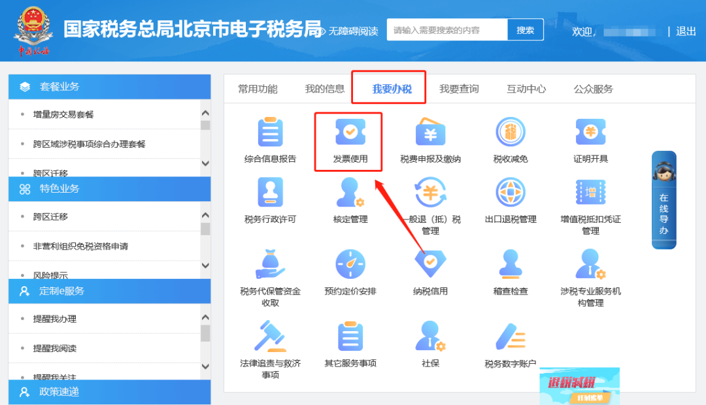Image resolution: width=706 pixels, height=405 pixels.
Task: Switch to 我要查询 tab
Action: click(459, 89)
